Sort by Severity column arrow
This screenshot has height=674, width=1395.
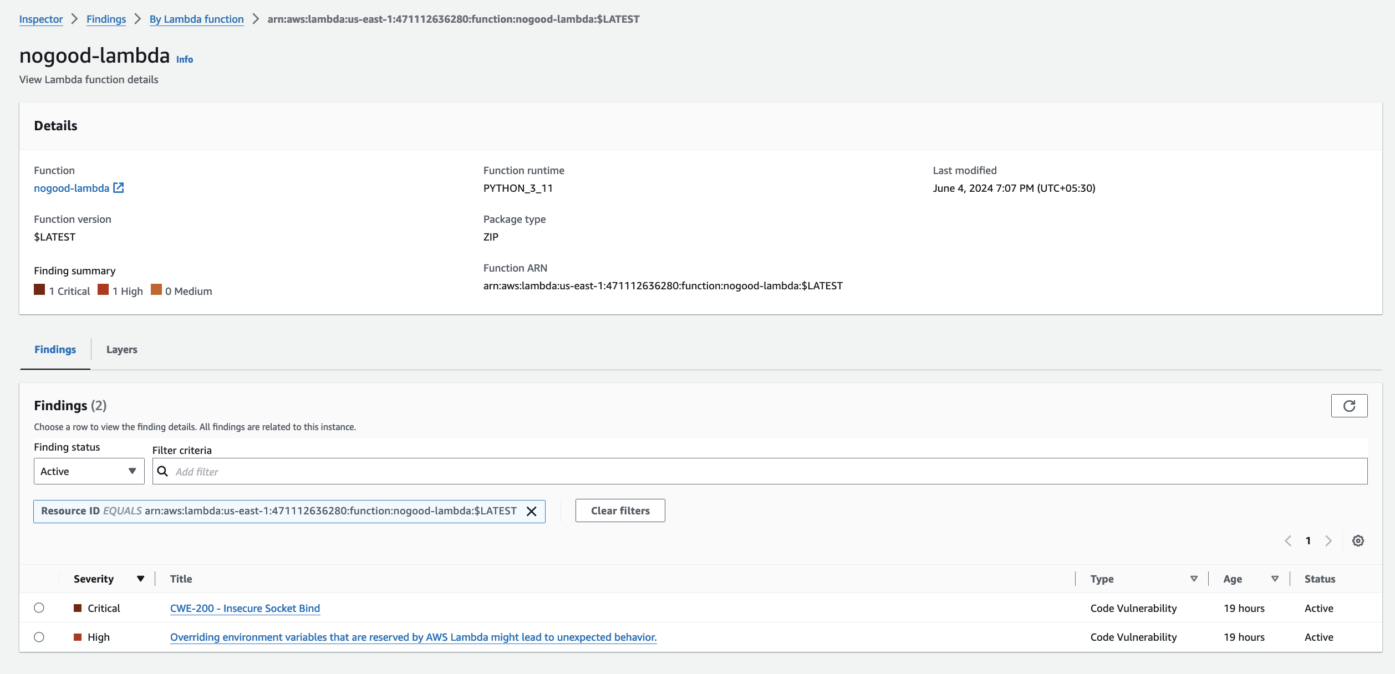point(140,579)
